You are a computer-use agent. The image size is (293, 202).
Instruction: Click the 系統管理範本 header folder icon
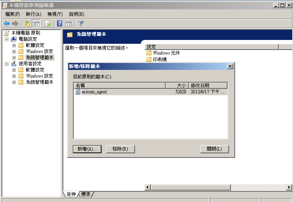[x=70, y=35]
